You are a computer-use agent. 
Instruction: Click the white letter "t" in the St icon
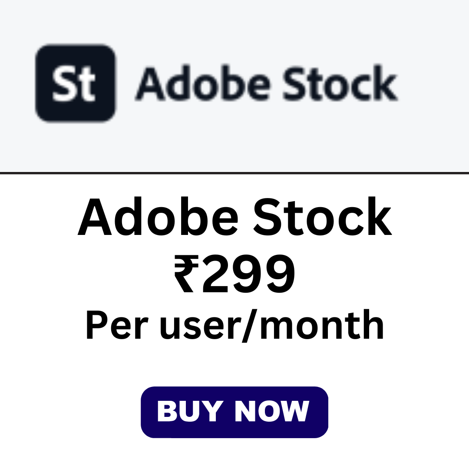coord(88,83)
